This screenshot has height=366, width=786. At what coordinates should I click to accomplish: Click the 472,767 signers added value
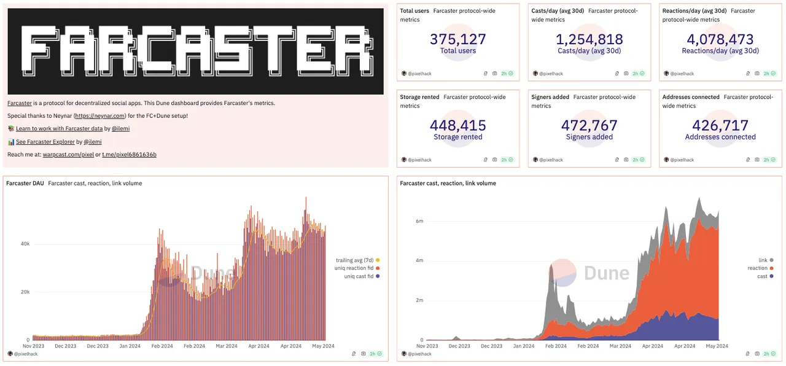[x=589, y=125]
